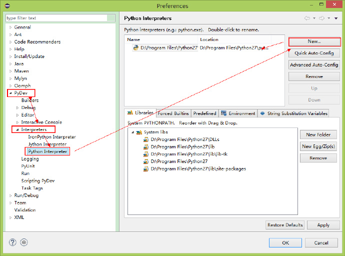Screen dimensions: 345x256
Task: Select the IronPython Interpreter tree item
Action: click(52, 137)
